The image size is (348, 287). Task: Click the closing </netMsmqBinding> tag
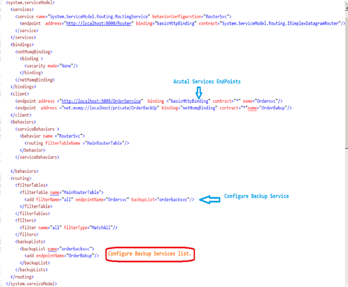coord(35,80)
